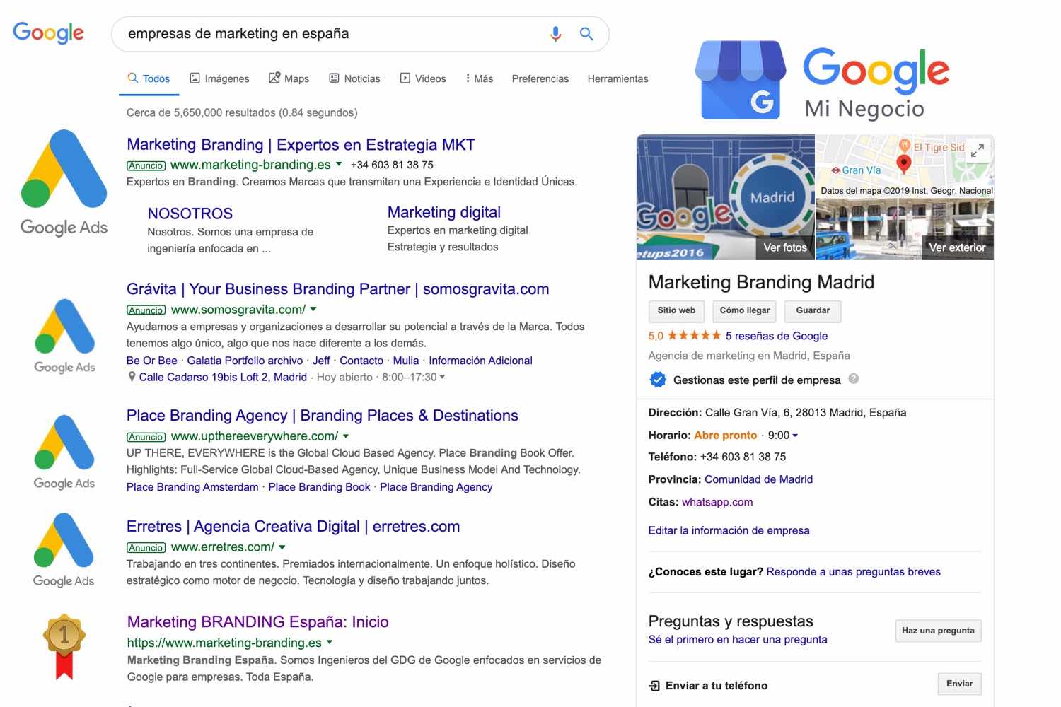This screenshot has height=707, width=1061.
Task: Click the send-to-phone icon next to Enviar
Action: click(654, 685)
